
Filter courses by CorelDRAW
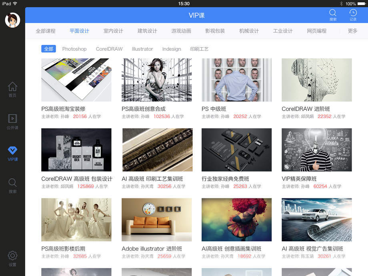click(109, 49)
